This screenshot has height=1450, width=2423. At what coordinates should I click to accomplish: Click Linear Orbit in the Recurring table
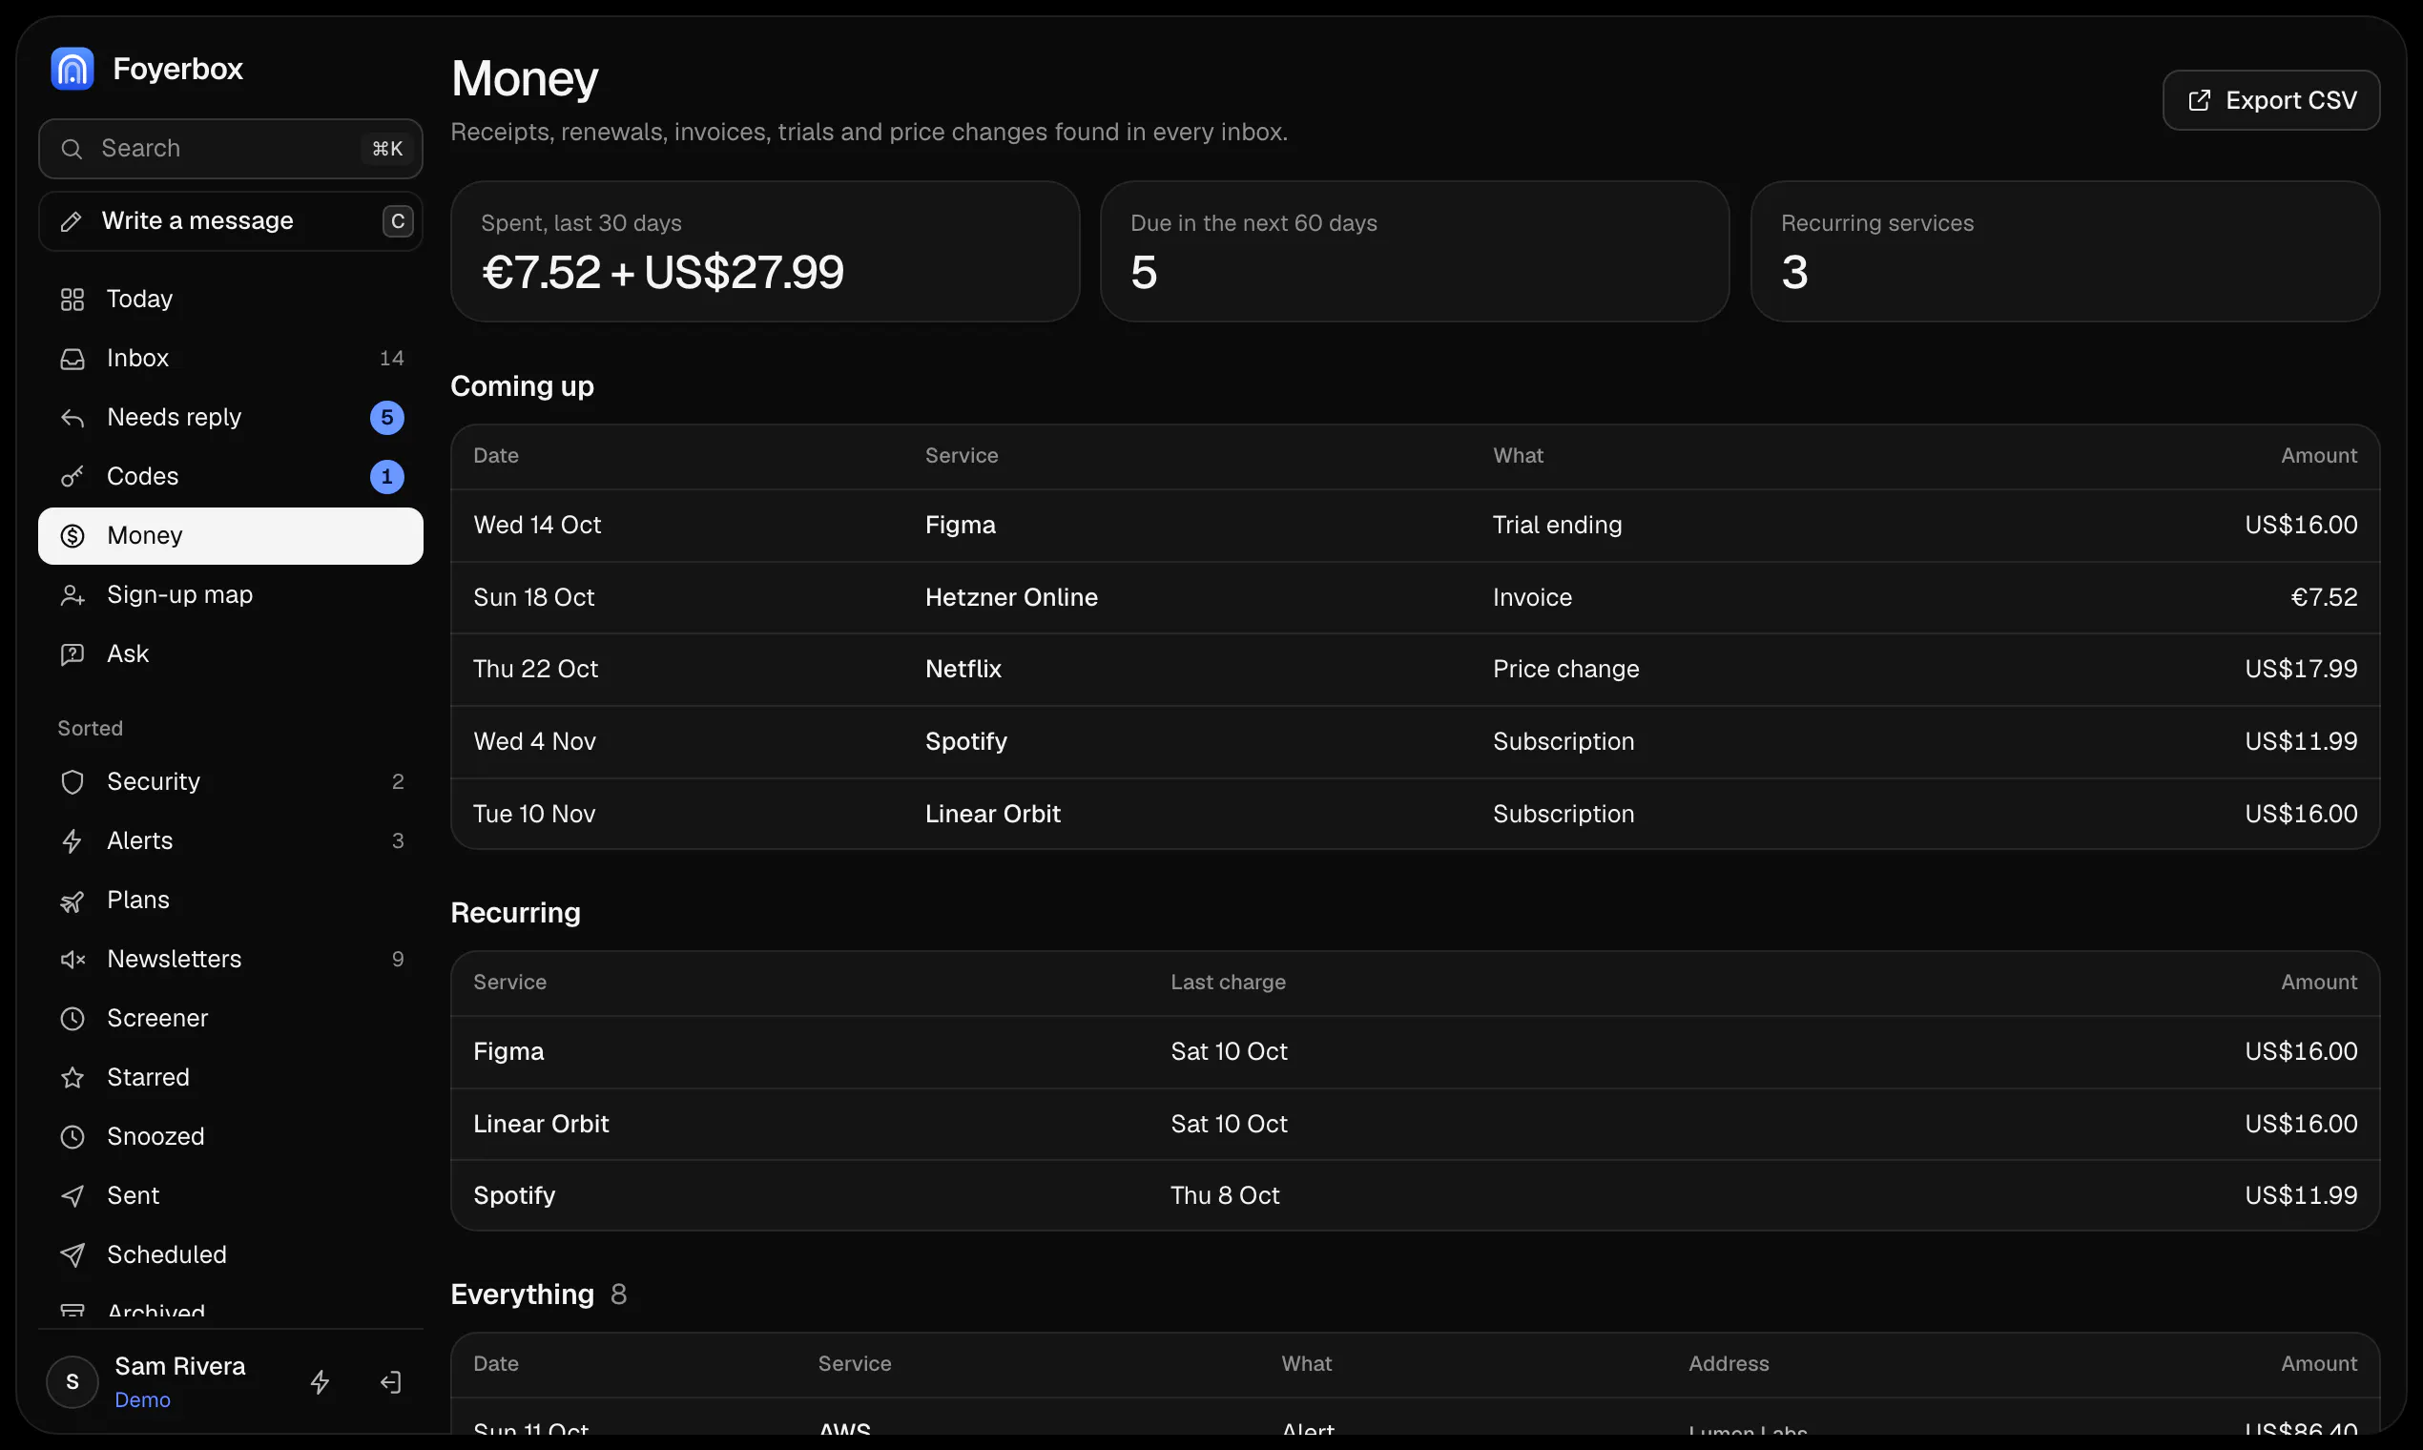pos(541,1124)
